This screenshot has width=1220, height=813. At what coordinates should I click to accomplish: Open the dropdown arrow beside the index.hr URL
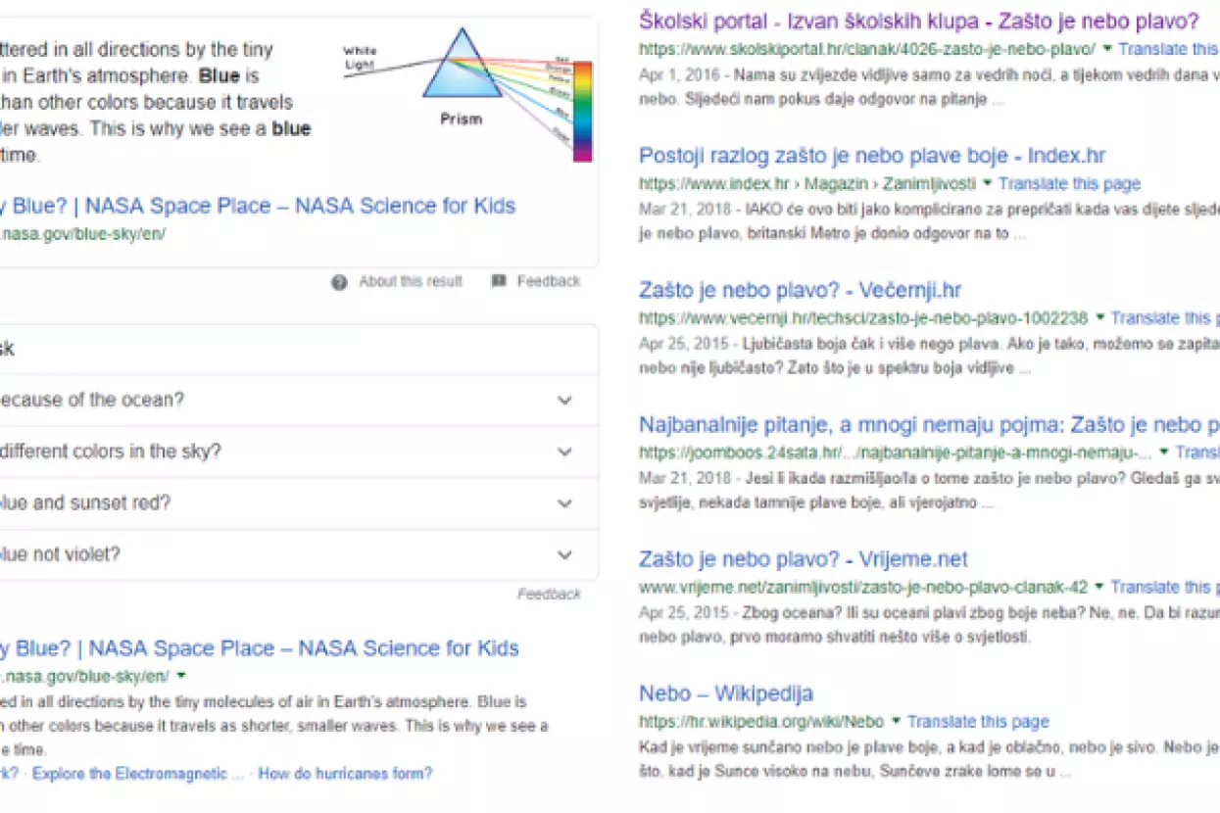(988, 183)
